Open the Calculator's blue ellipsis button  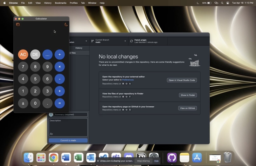(47, 55)
